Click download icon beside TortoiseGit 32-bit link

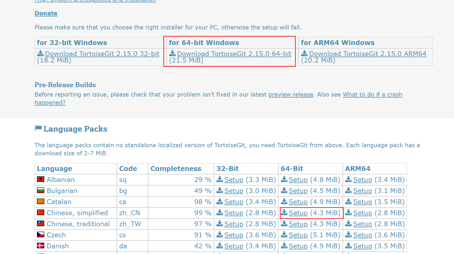(x=40, y=53)
